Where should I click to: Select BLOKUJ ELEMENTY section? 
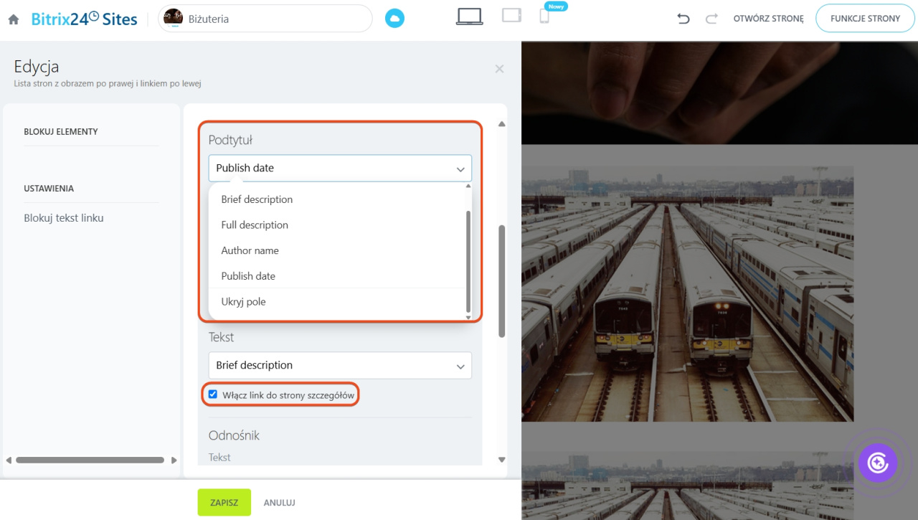point(61,132)
